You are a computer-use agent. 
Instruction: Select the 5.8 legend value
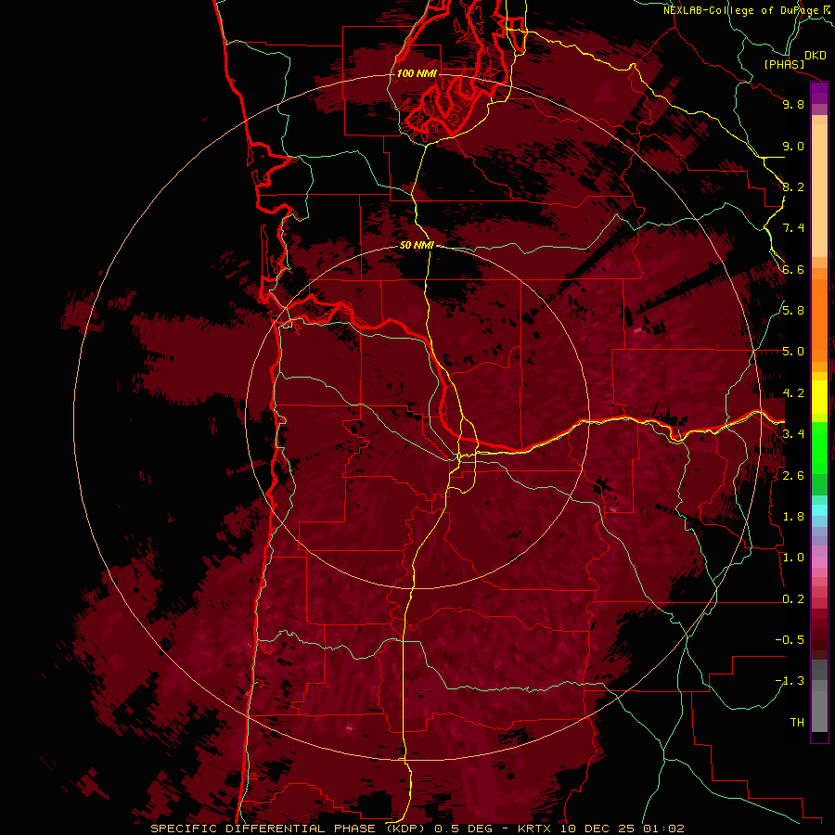point(793,311)
